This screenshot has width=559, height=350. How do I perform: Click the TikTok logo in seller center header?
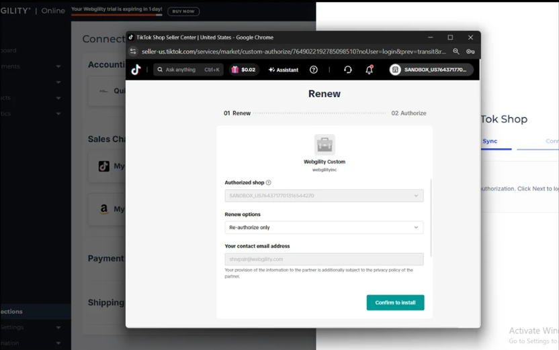click(136, 70)
